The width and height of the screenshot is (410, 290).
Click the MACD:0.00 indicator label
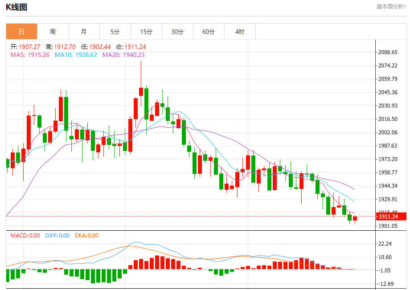tap(25, 236)
